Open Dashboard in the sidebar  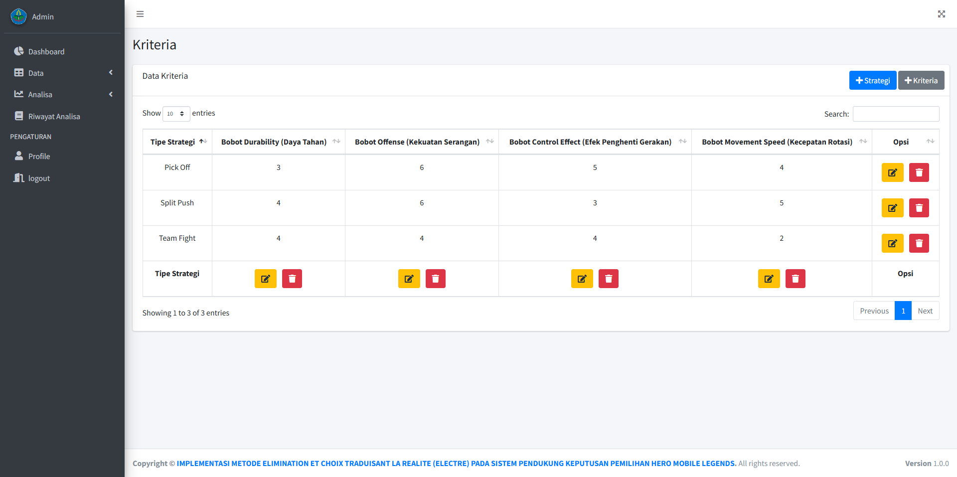[x=62, y=51]
